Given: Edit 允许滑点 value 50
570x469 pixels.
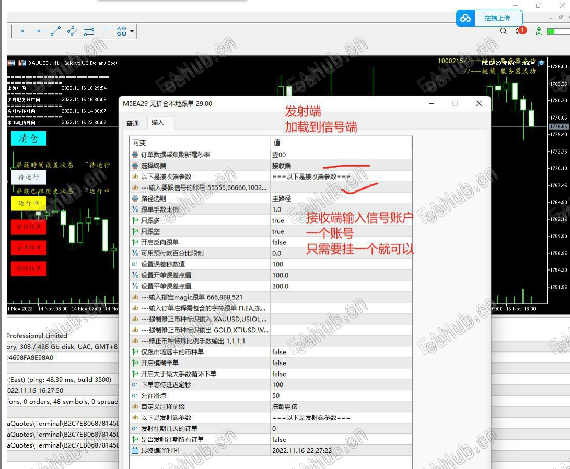Looking at the screenshot, I should (x=341, y=395).
